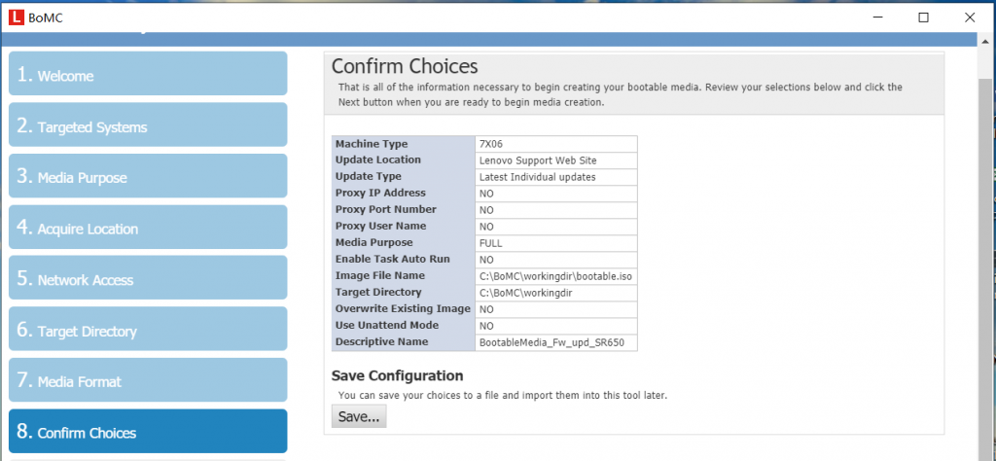Click the Proxy Port Number label
Viewport: 996px width, 461px height.
pyautogui.click(x=385, y=209)
